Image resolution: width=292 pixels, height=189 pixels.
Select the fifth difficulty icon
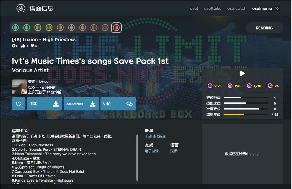click(x=60, y=28)
